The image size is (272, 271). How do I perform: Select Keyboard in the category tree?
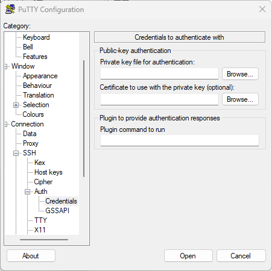point(36,37)
